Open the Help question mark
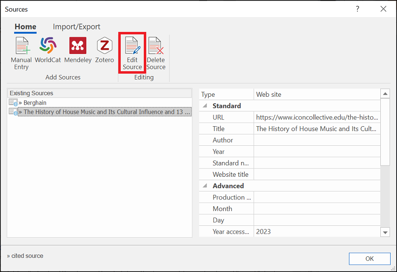Screen dimensions: 397x272 (357, 9)
